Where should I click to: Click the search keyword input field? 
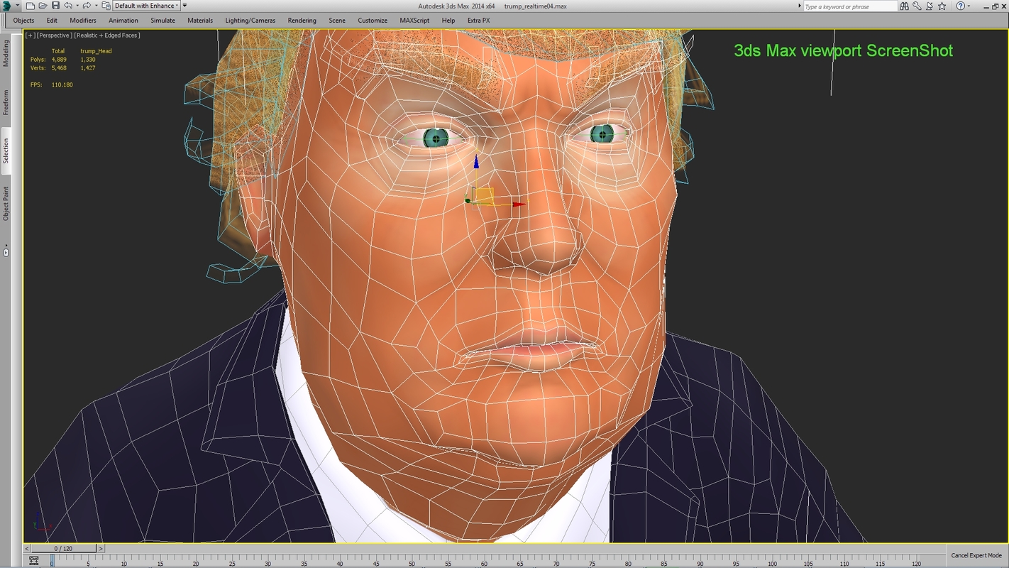850,6
